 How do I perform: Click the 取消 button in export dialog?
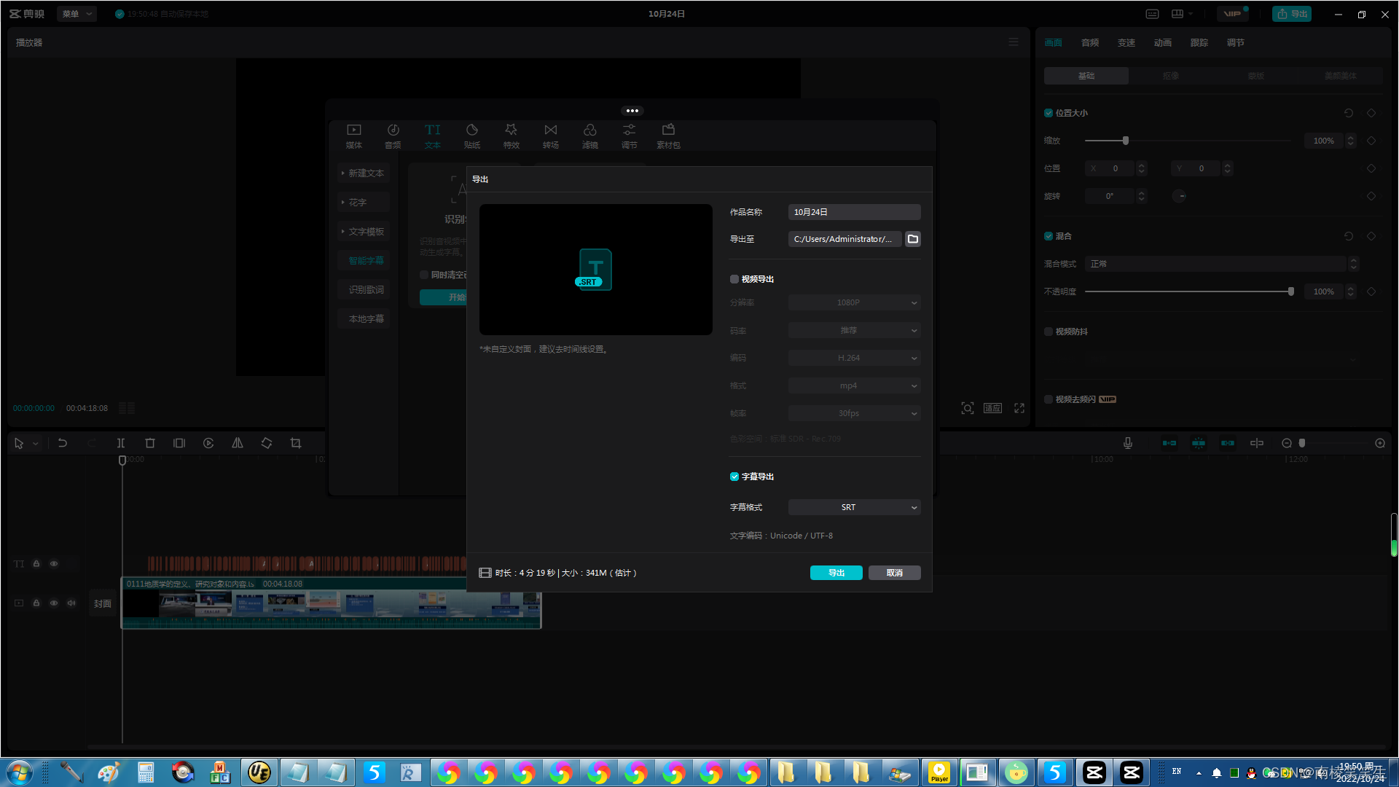(894, 573)
